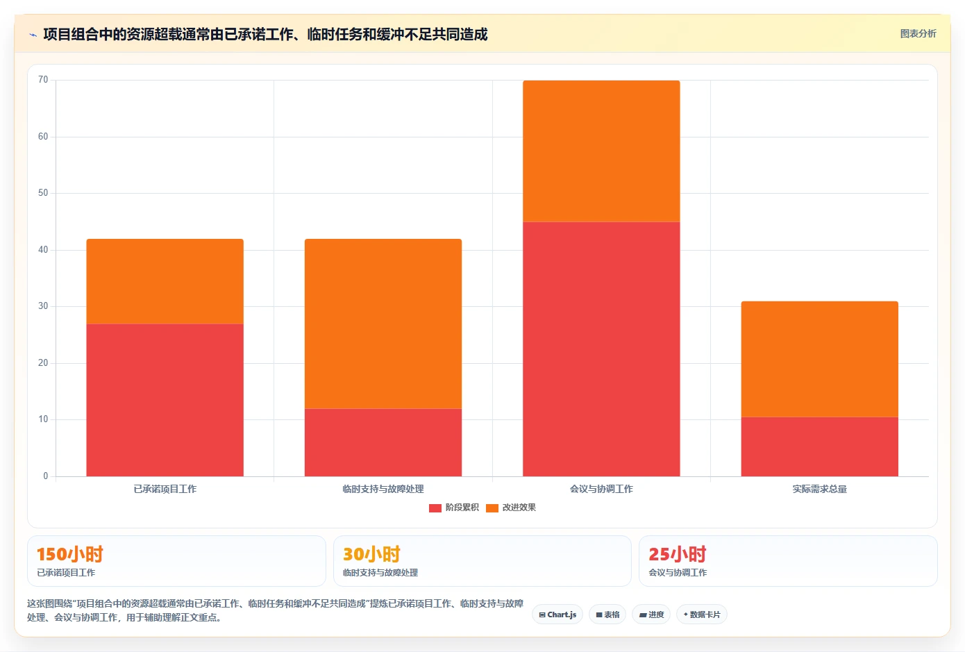The height and width of the screenshot is (652, 965).
Task: Click the y-axis value 50
Action: pos(43,193)
